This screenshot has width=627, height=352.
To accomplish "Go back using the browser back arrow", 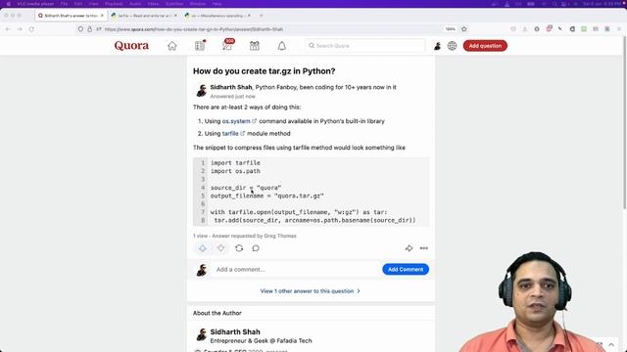I will click(8, 29).
